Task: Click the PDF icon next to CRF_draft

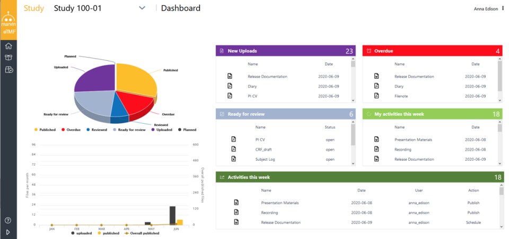Action: (233, 149)
